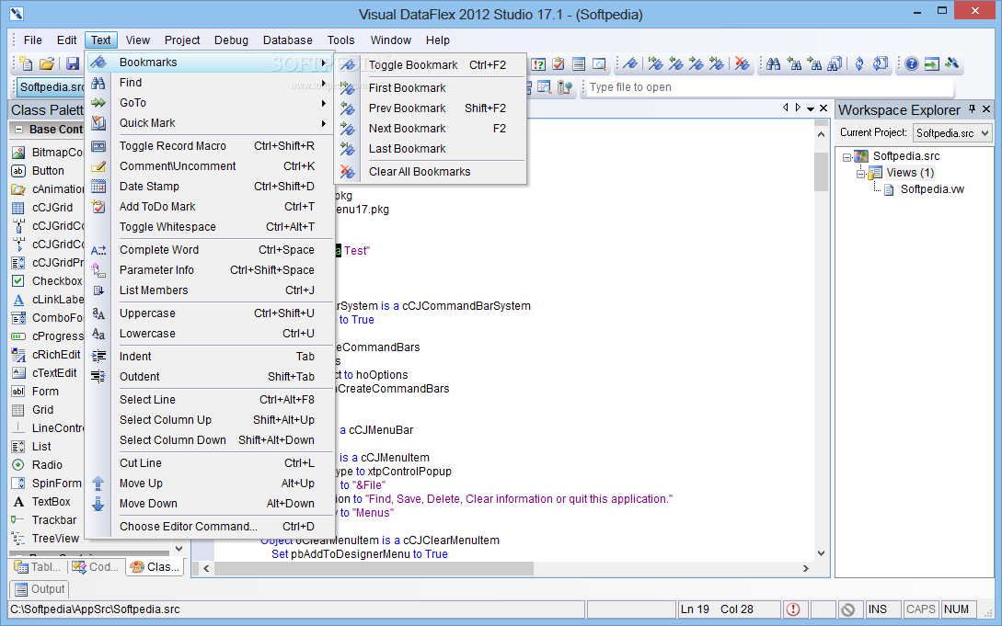Click the lined list toolbar icon
Viewport: 1002px width, 626px height.
coord(579,63)
